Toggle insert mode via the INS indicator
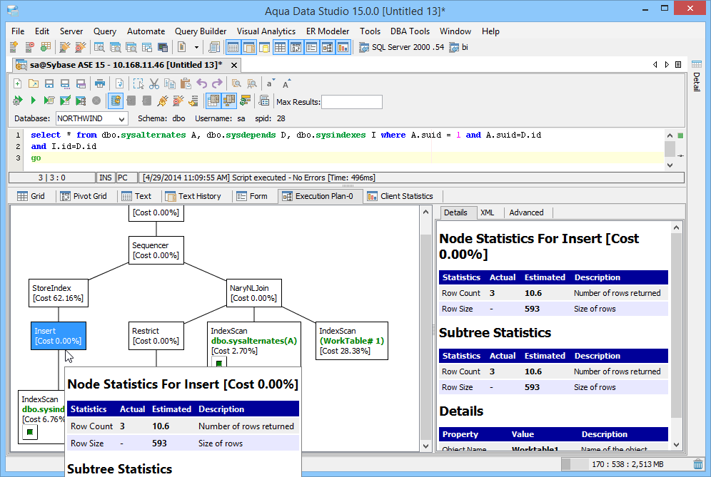The image size is (711, 477). point(106,178)
